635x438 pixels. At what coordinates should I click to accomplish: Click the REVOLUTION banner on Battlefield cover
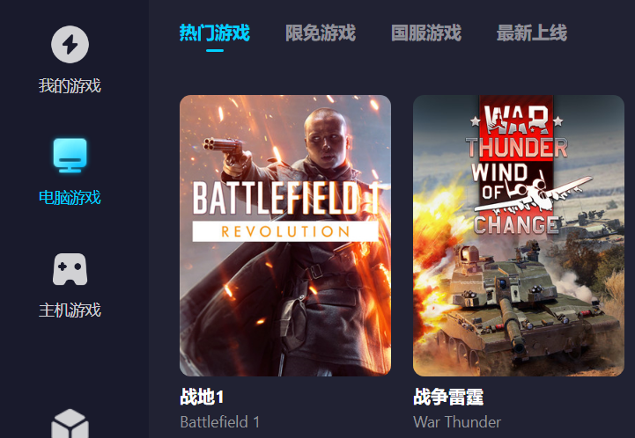point(285,231)
